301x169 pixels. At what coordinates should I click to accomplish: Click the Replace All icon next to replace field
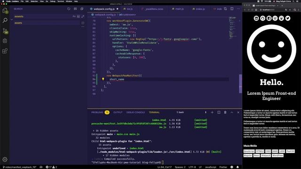pos(83,23)
